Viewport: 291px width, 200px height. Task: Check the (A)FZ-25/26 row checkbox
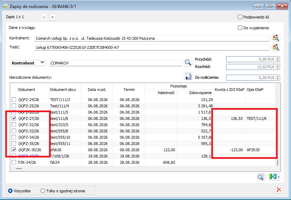tap(14, 106)
